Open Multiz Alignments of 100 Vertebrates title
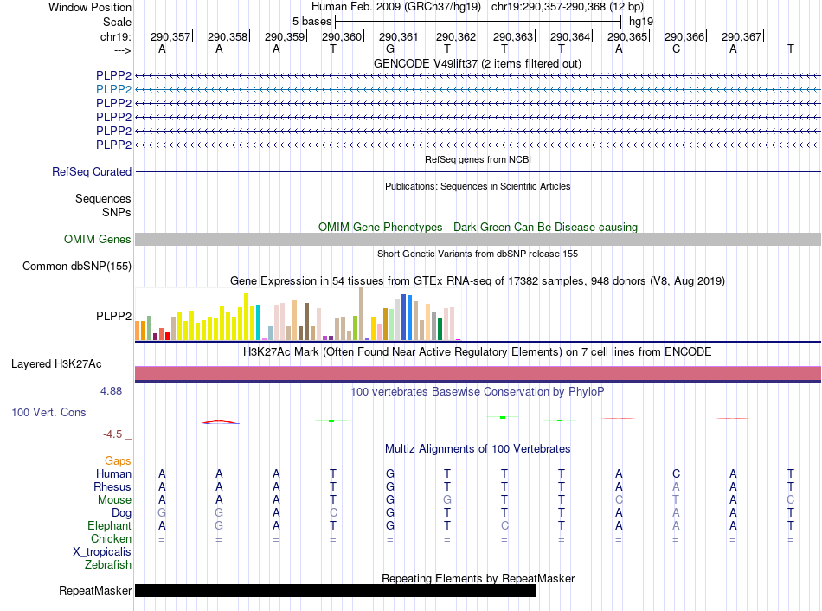 point(478,448)
